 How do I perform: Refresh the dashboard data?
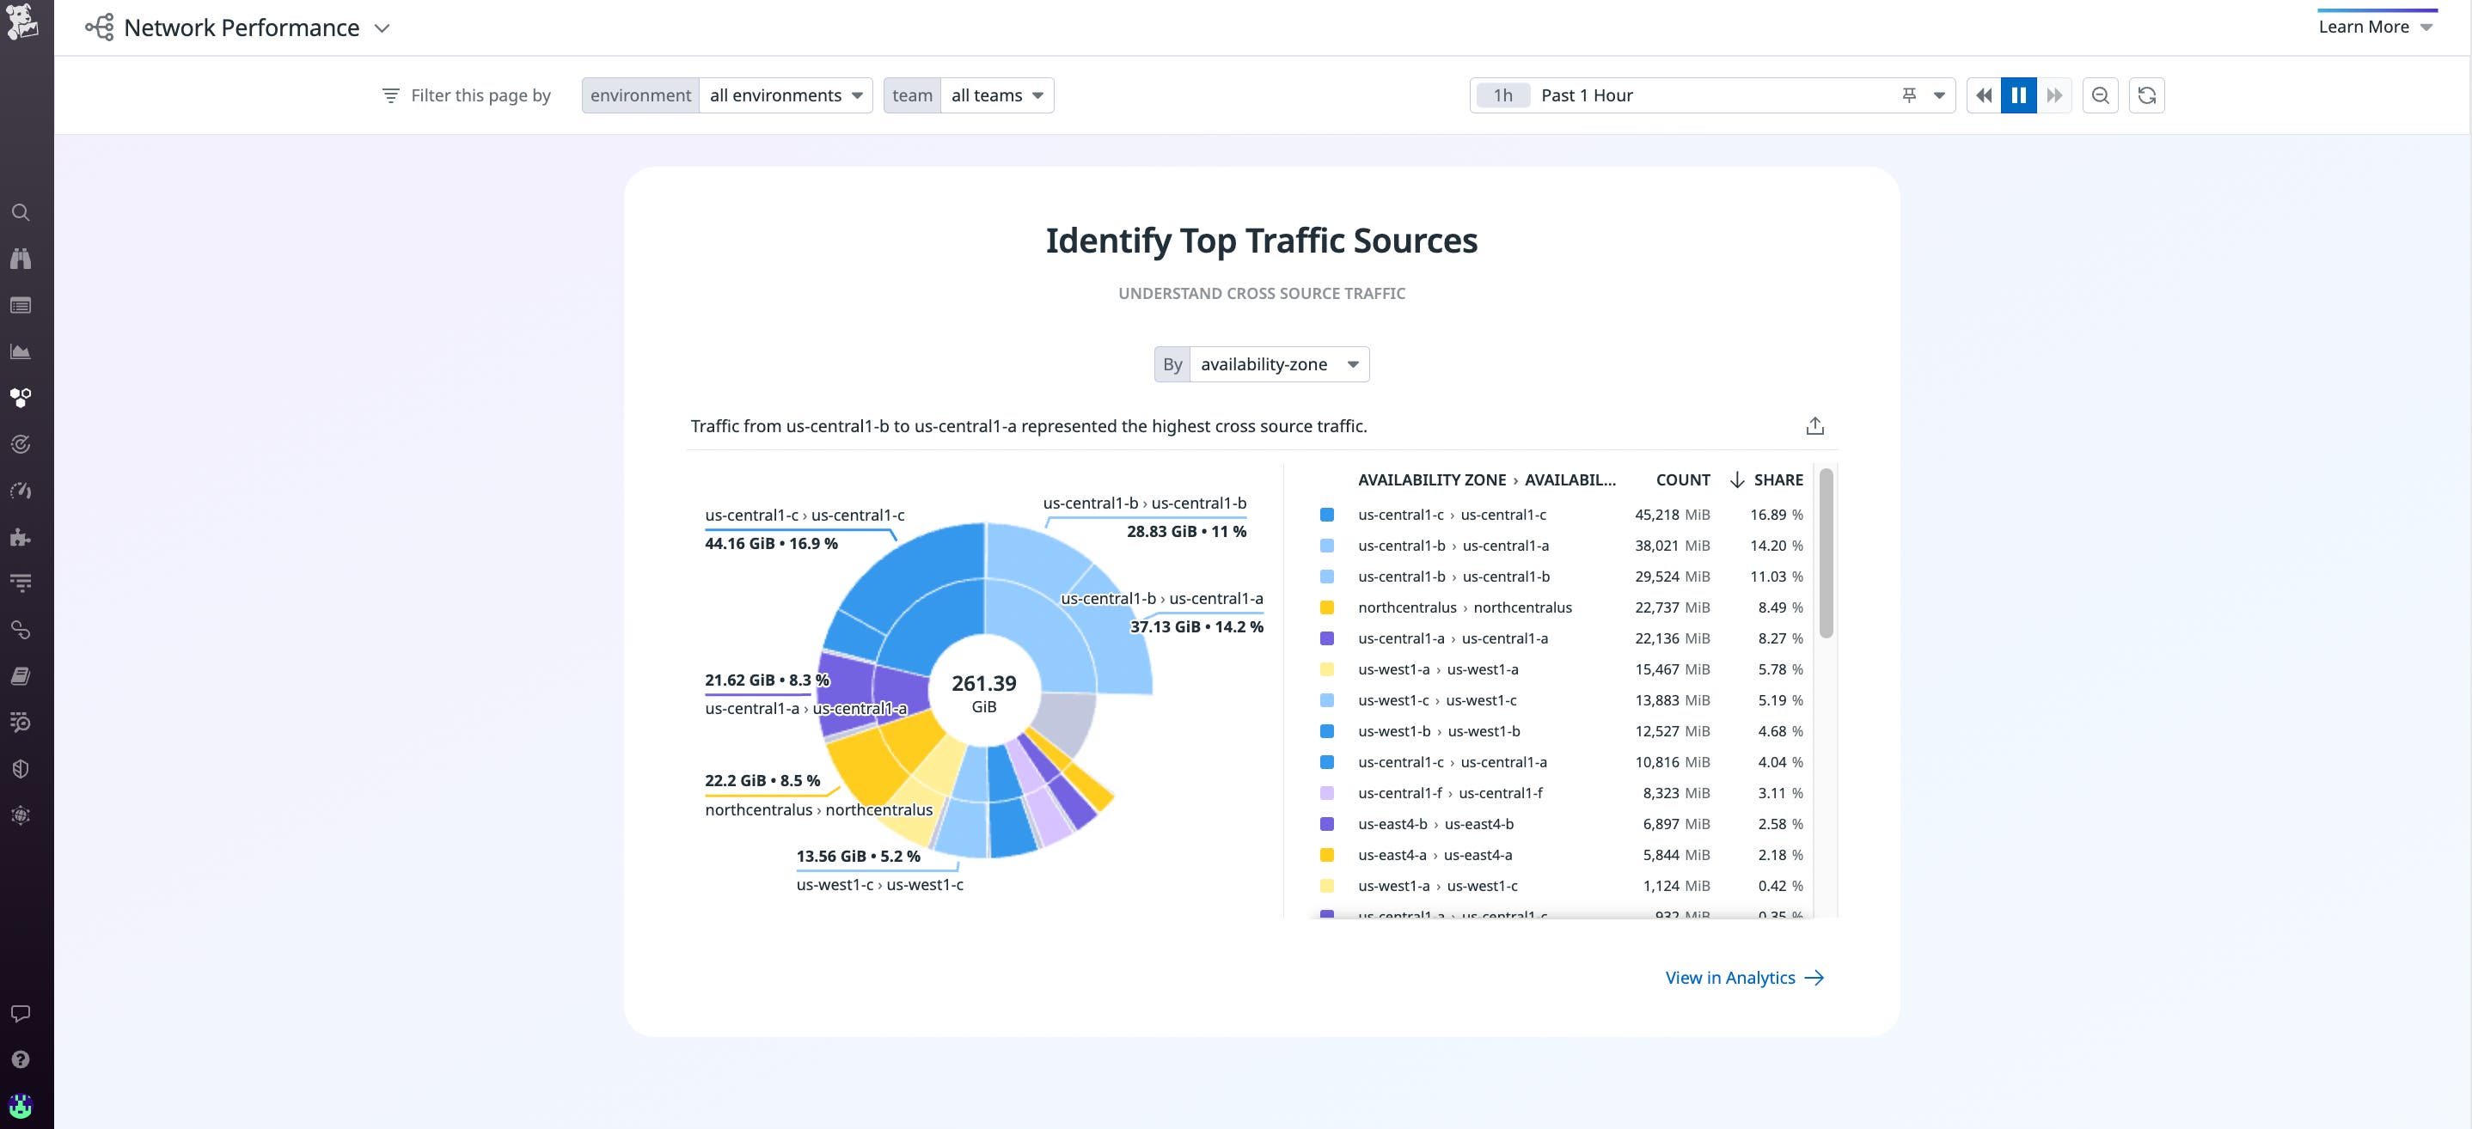[2147, 95]
